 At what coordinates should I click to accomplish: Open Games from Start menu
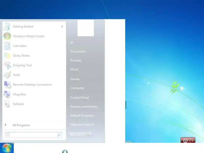tap(75, 79)
